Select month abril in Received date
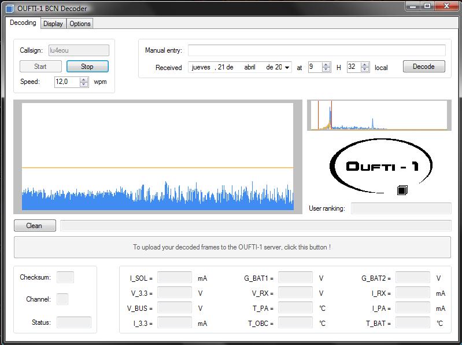This screenshot has height=345, width=462. pyautogui.click(x=250, y=67)
